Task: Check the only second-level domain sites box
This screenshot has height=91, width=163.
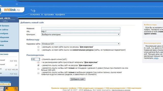Action: click(38, 69)
